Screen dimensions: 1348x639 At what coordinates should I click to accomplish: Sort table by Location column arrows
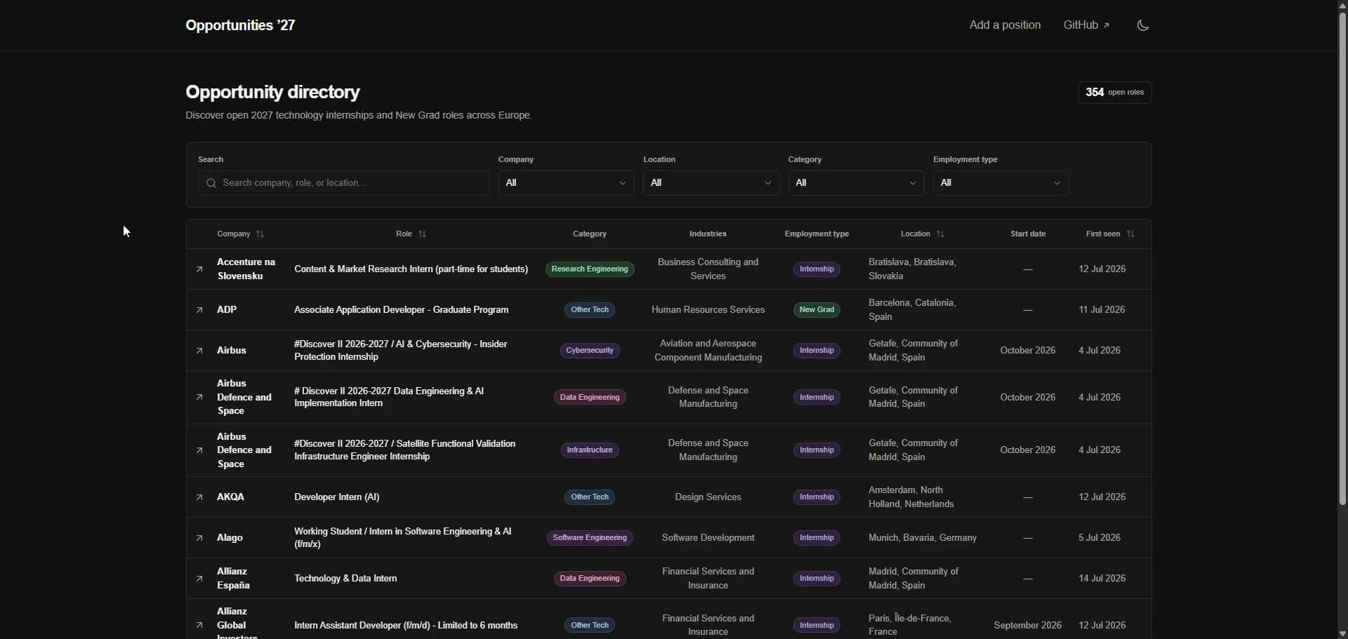(x=941, y=234)
